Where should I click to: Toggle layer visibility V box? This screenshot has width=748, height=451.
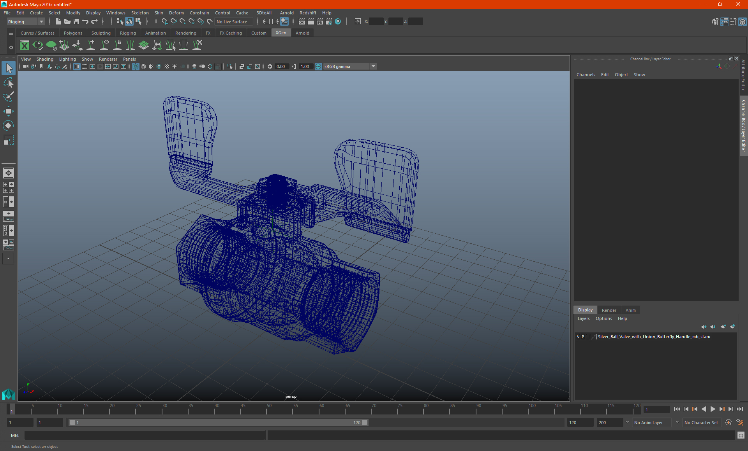pyautogui.click(x=578, y=337)
